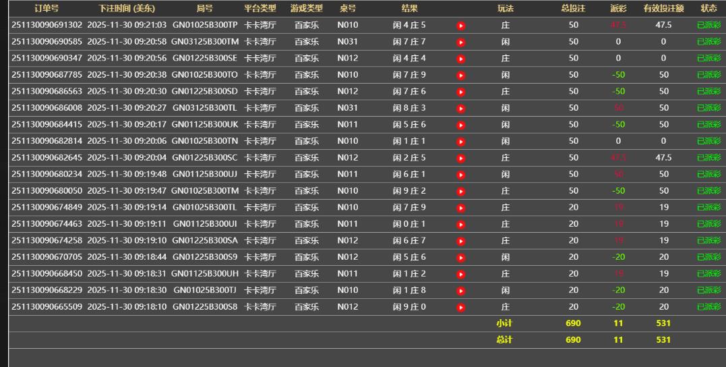This screenshot has height=367, width=726.
Task: Click the 订单号 column header
Action: (47, 9)
